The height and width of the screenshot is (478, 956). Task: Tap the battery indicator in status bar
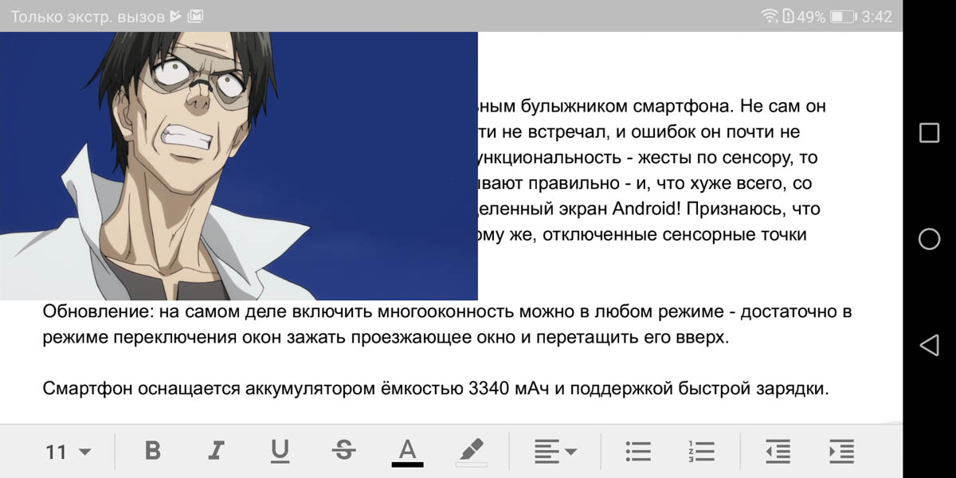843,16
